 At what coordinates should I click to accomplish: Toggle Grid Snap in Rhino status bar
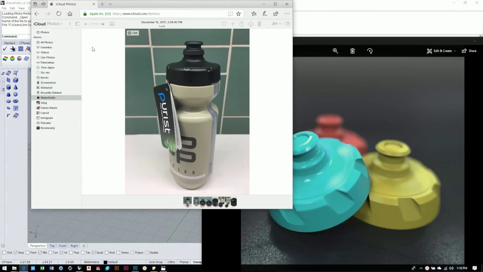click(x=156, y=262)
